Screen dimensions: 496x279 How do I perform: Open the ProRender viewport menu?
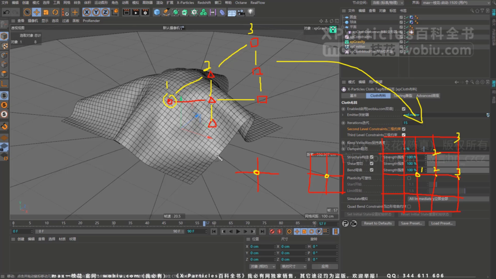[x=92, y=21]
